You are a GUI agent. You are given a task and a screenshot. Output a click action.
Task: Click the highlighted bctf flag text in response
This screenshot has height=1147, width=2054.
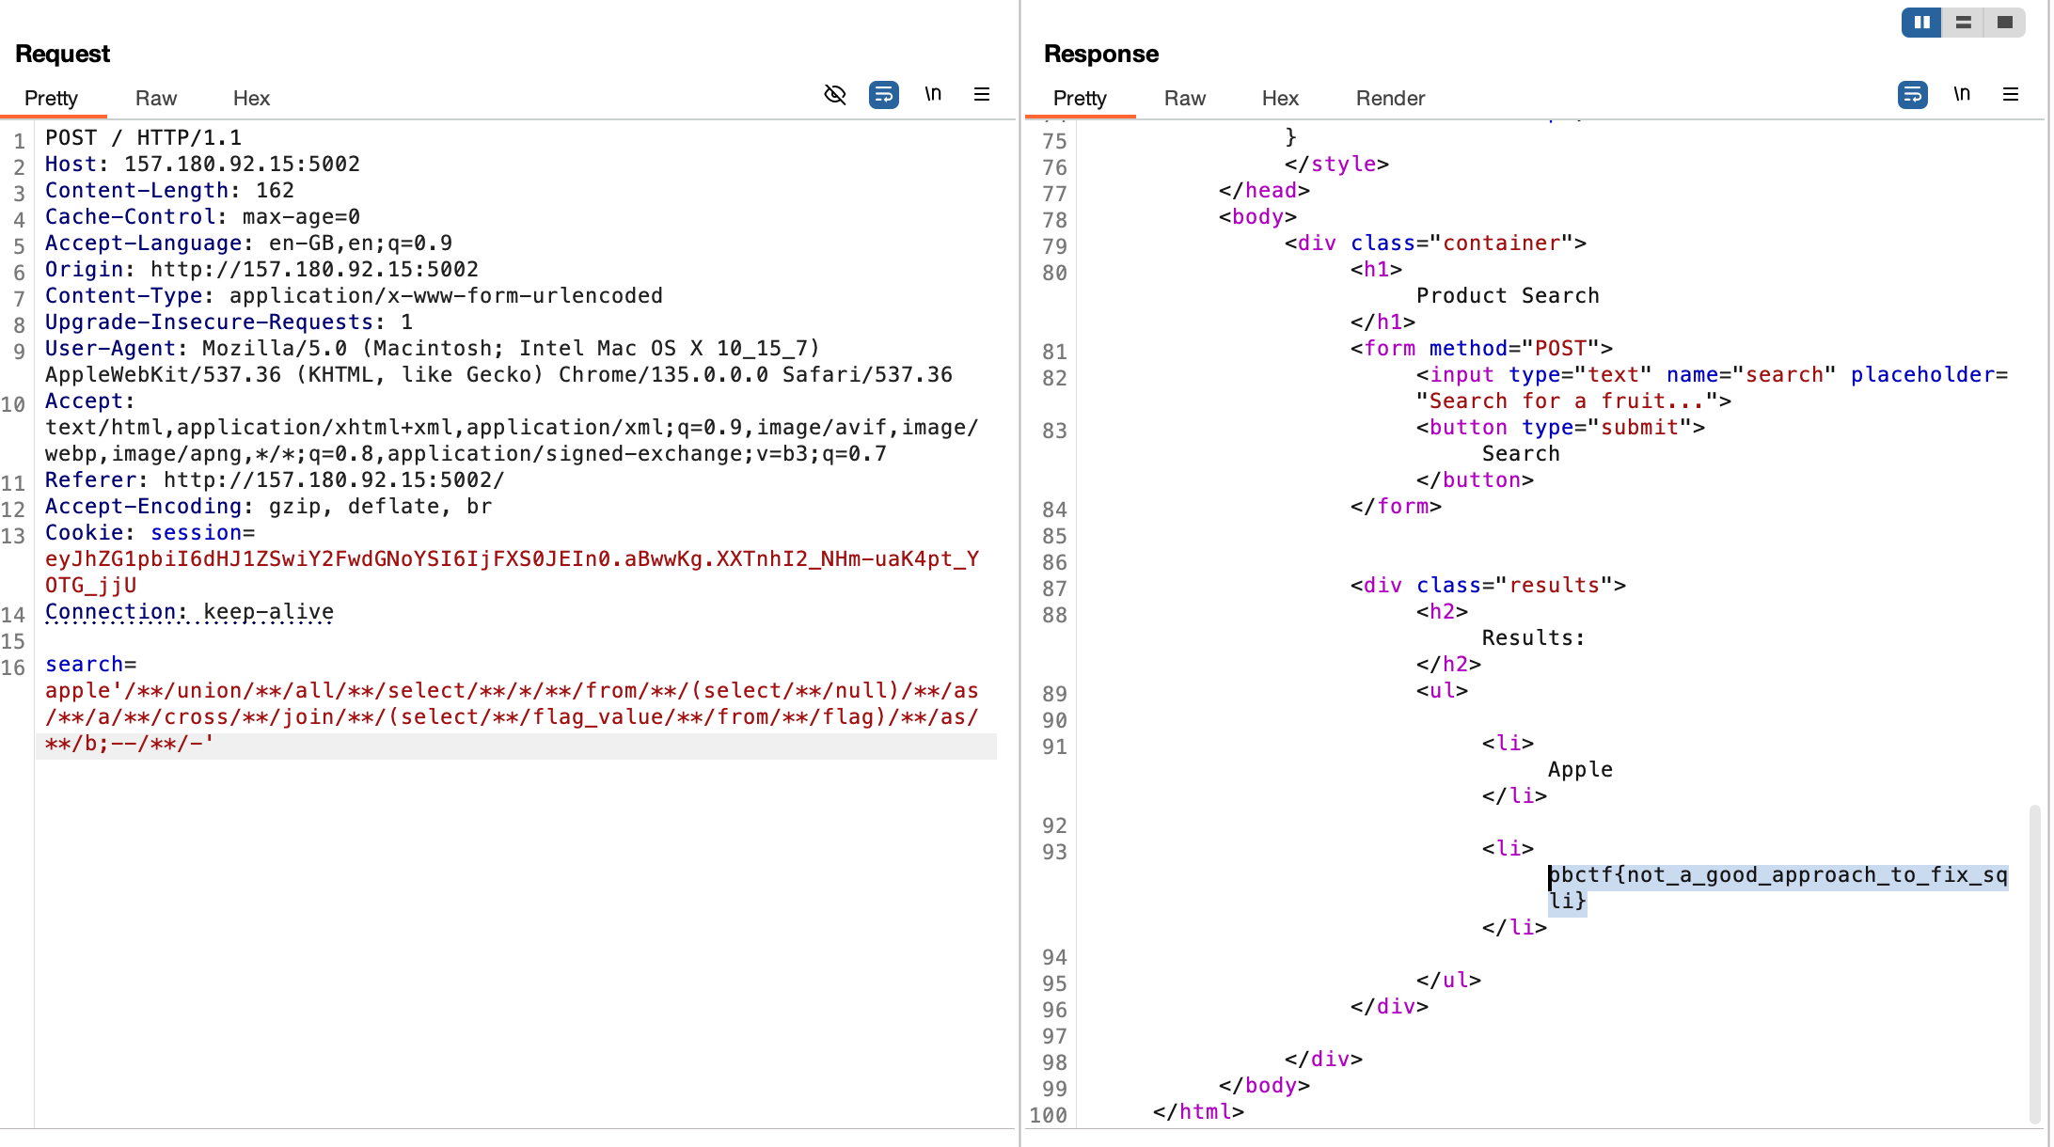1777,888
